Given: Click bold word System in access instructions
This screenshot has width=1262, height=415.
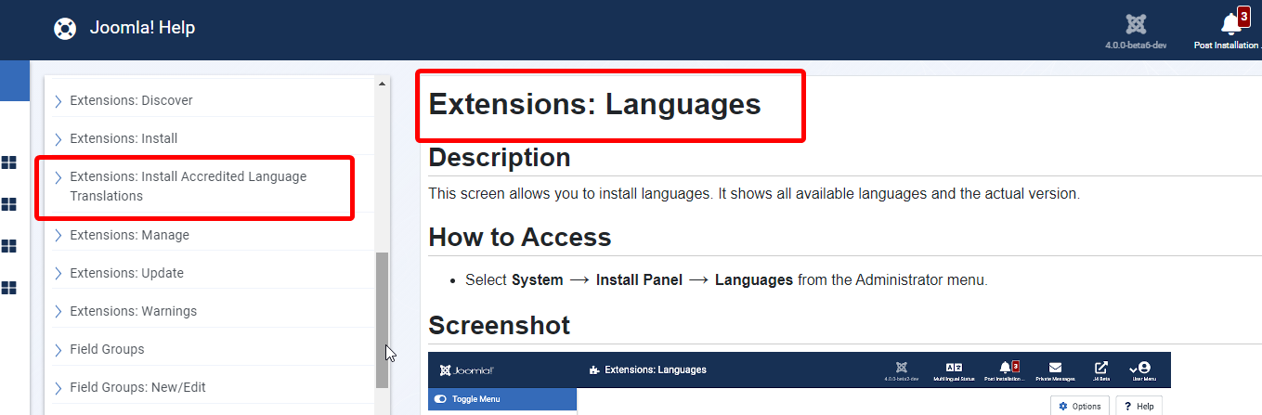Looking at the screenshot, I should pos(537,279).
